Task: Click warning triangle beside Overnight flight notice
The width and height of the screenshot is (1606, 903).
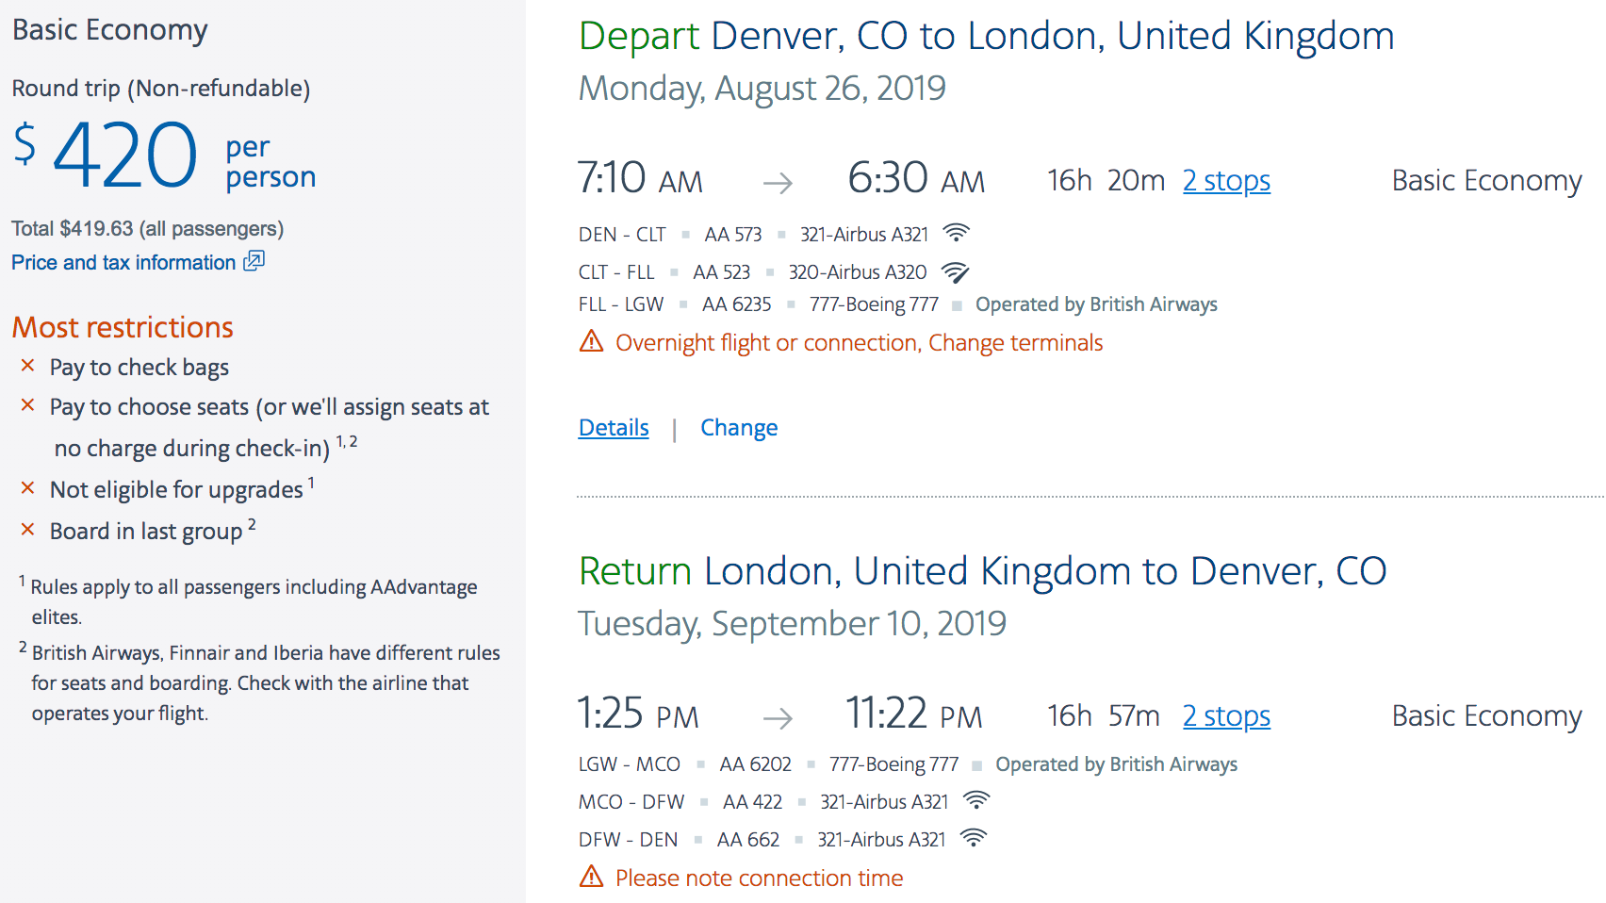Action: click(591, 341)
